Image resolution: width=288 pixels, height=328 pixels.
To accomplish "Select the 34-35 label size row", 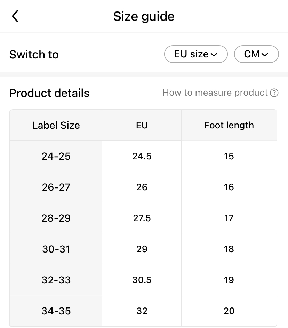I will pyautogui.click(x=56, y=311).
